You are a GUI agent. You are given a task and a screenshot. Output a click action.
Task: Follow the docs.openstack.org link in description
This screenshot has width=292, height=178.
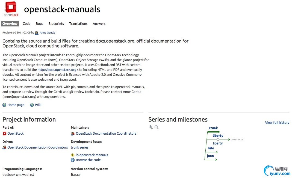pos(57,70)
